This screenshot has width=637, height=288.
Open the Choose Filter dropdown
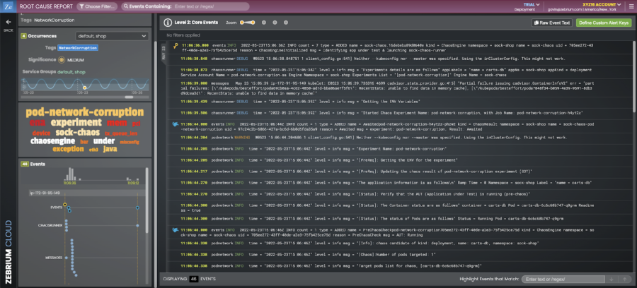point(97,6)
